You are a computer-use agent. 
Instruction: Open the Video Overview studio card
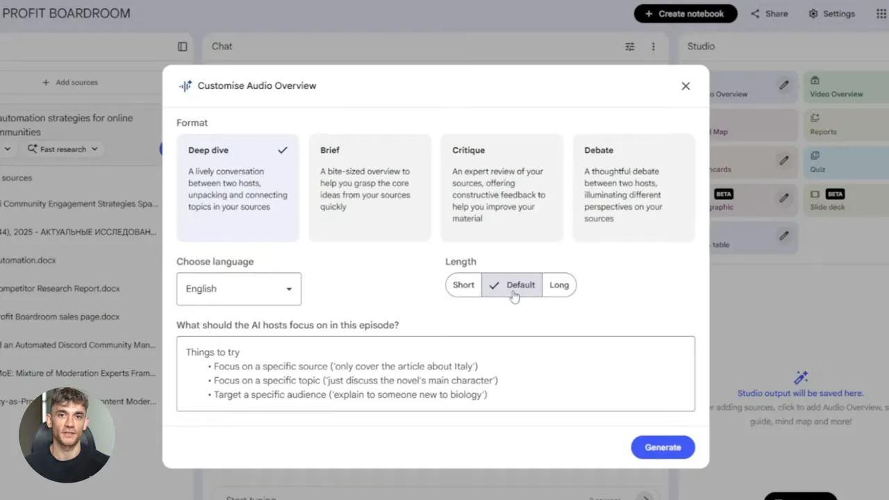(846, 87)
